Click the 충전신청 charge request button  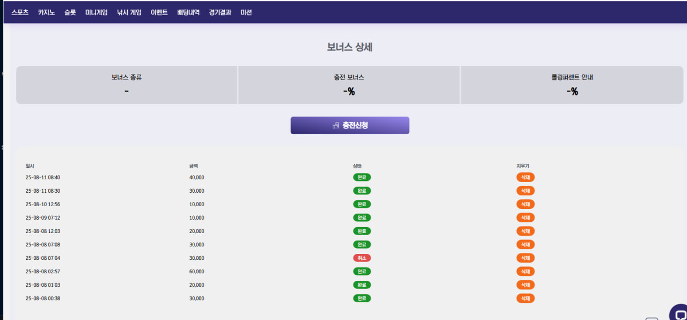(350, 125)
